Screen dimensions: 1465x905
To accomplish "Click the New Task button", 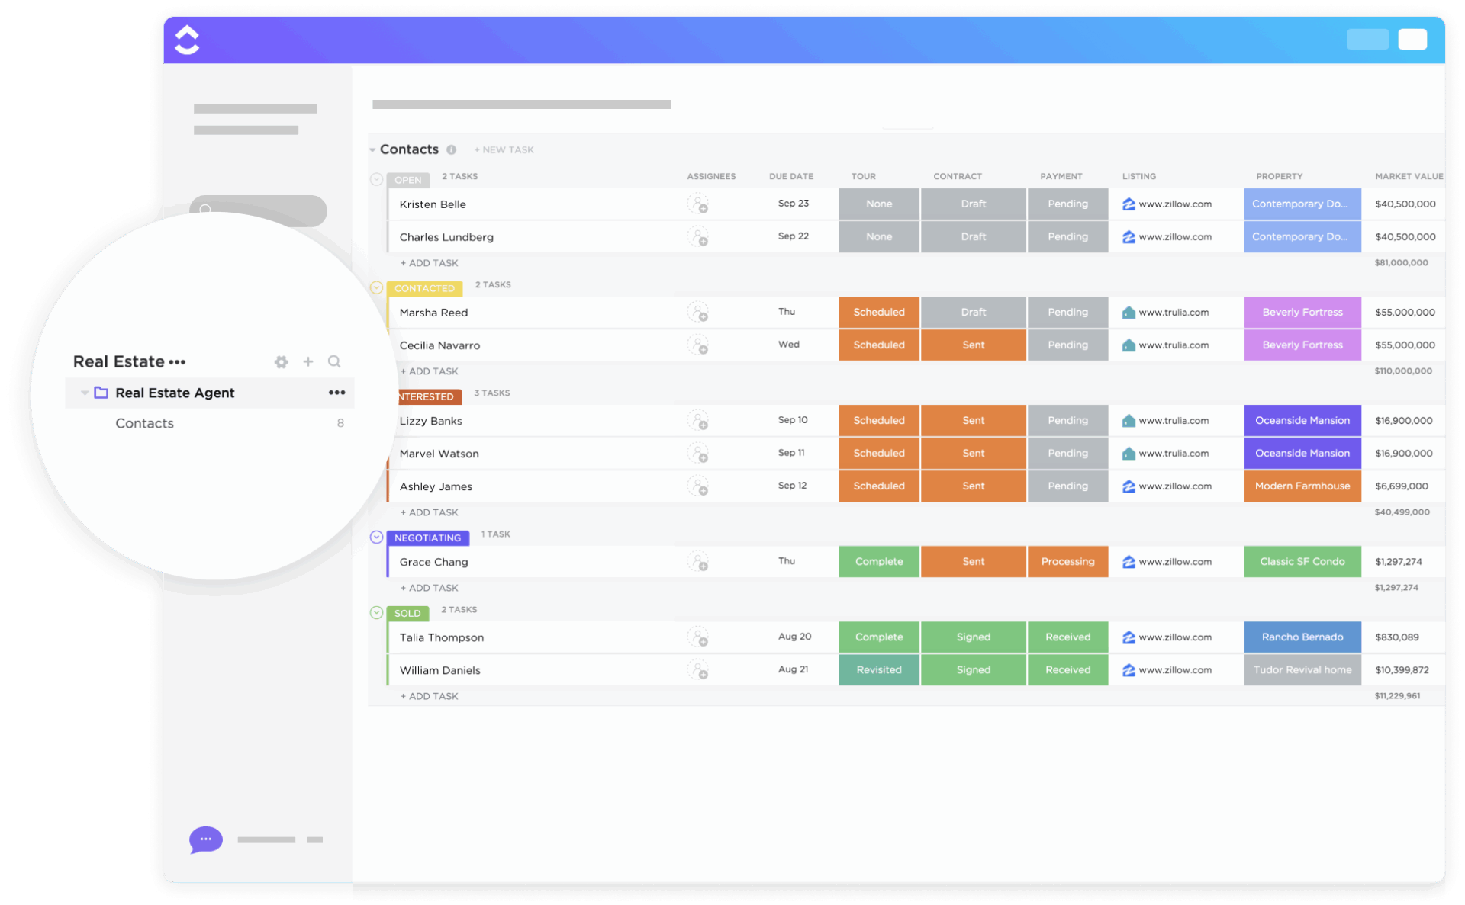I will click(504, 150).
